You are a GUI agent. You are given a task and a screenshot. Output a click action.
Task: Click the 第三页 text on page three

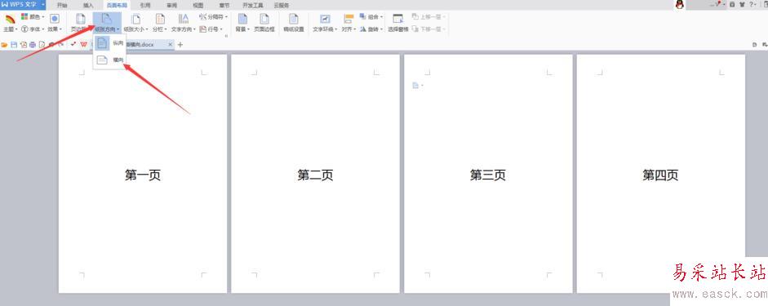(488, 175)
